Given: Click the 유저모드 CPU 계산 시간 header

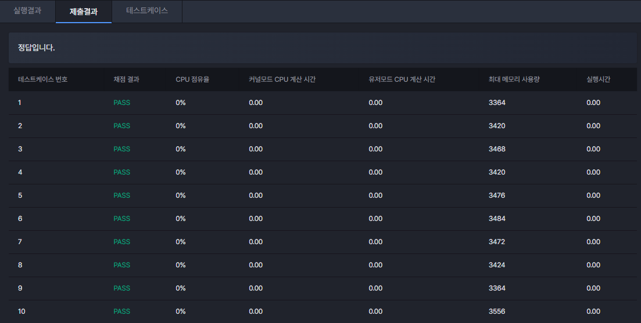Looking at the screenshot, I should click(x=402, y=79).
